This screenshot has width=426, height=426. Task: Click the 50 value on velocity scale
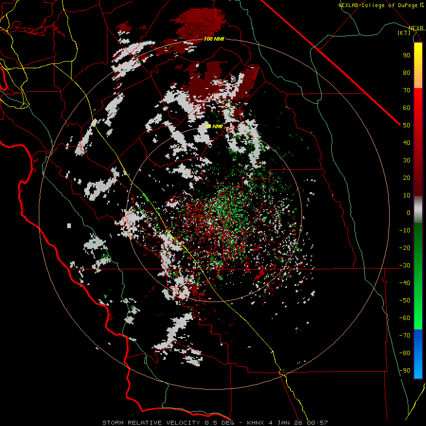point(407,125)
